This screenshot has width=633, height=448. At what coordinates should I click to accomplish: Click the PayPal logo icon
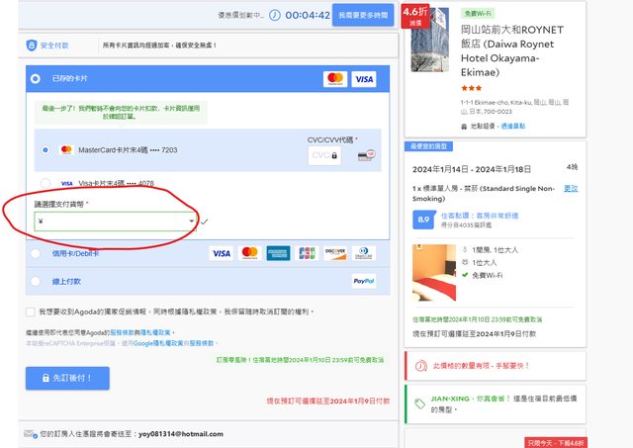coord(363,281)
